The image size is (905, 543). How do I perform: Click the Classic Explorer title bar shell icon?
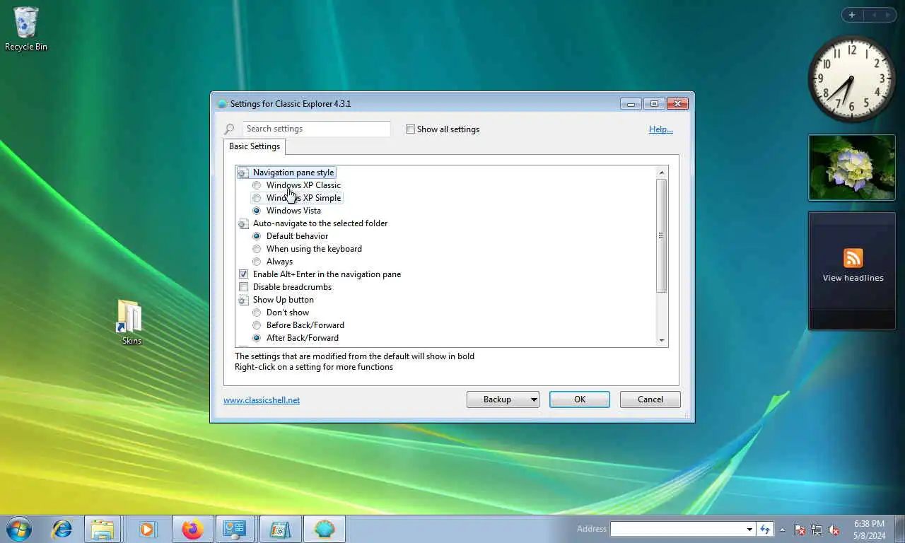[223, 104]
